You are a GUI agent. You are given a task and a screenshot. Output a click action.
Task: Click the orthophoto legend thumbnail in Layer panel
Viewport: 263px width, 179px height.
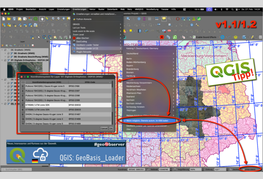click(x=25, y=69)
